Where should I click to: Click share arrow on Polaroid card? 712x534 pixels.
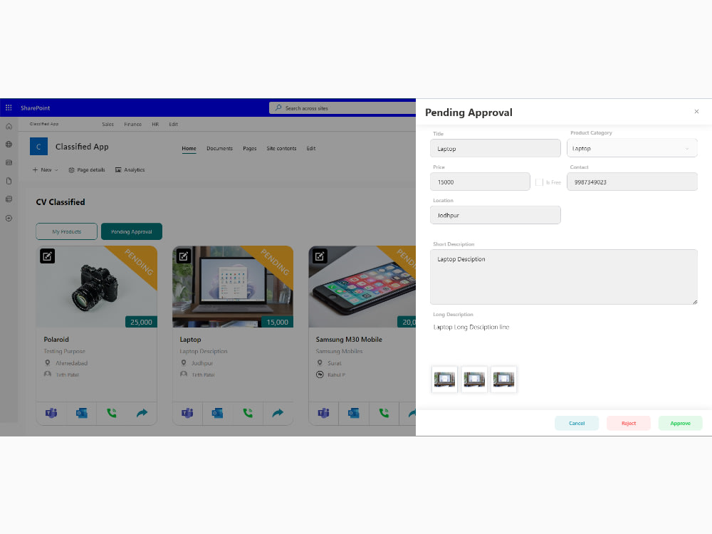tap(142, 413)
